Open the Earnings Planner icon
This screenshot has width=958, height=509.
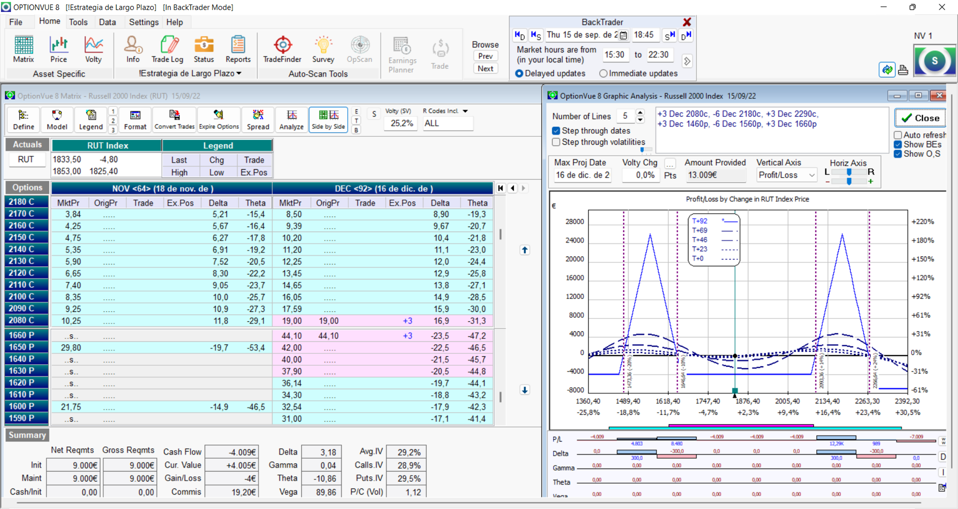coord(402,55)
